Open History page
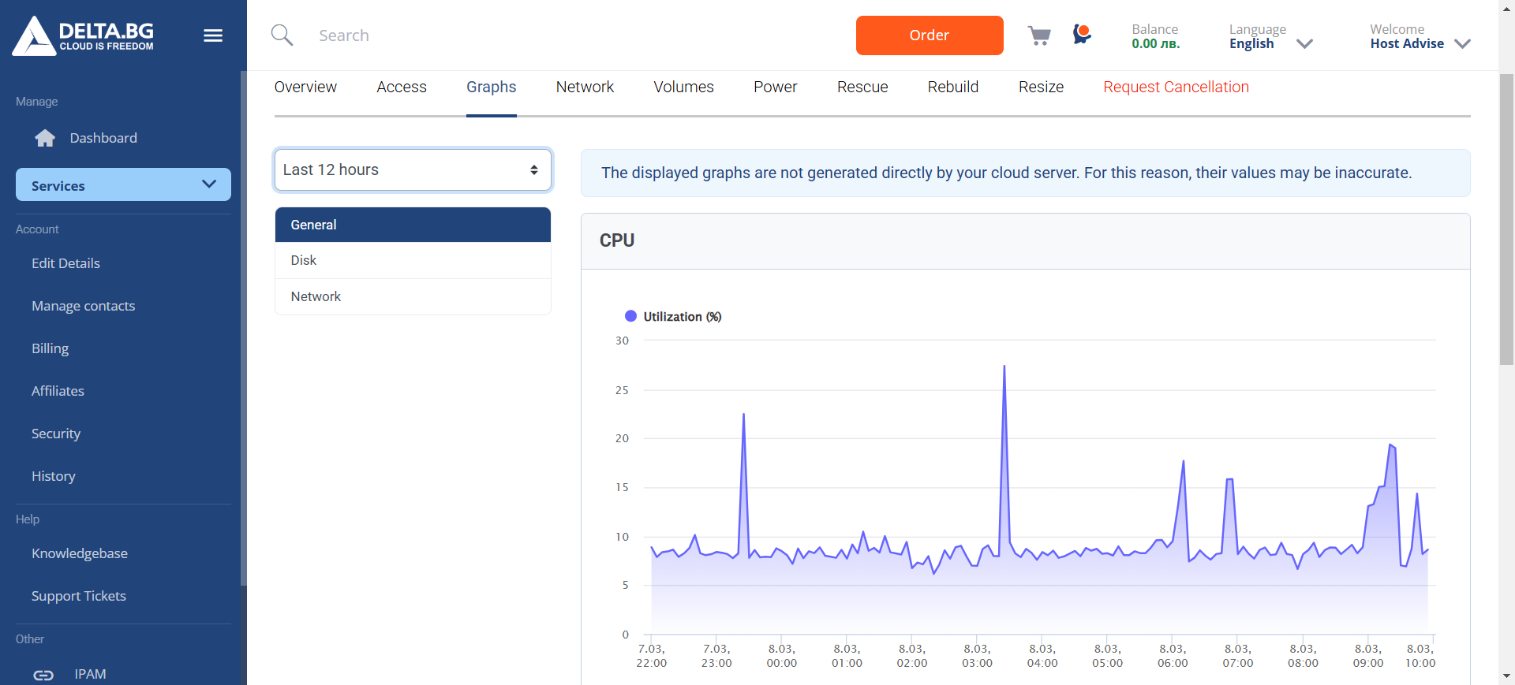1515x685 pixels. tap(54, 476)
